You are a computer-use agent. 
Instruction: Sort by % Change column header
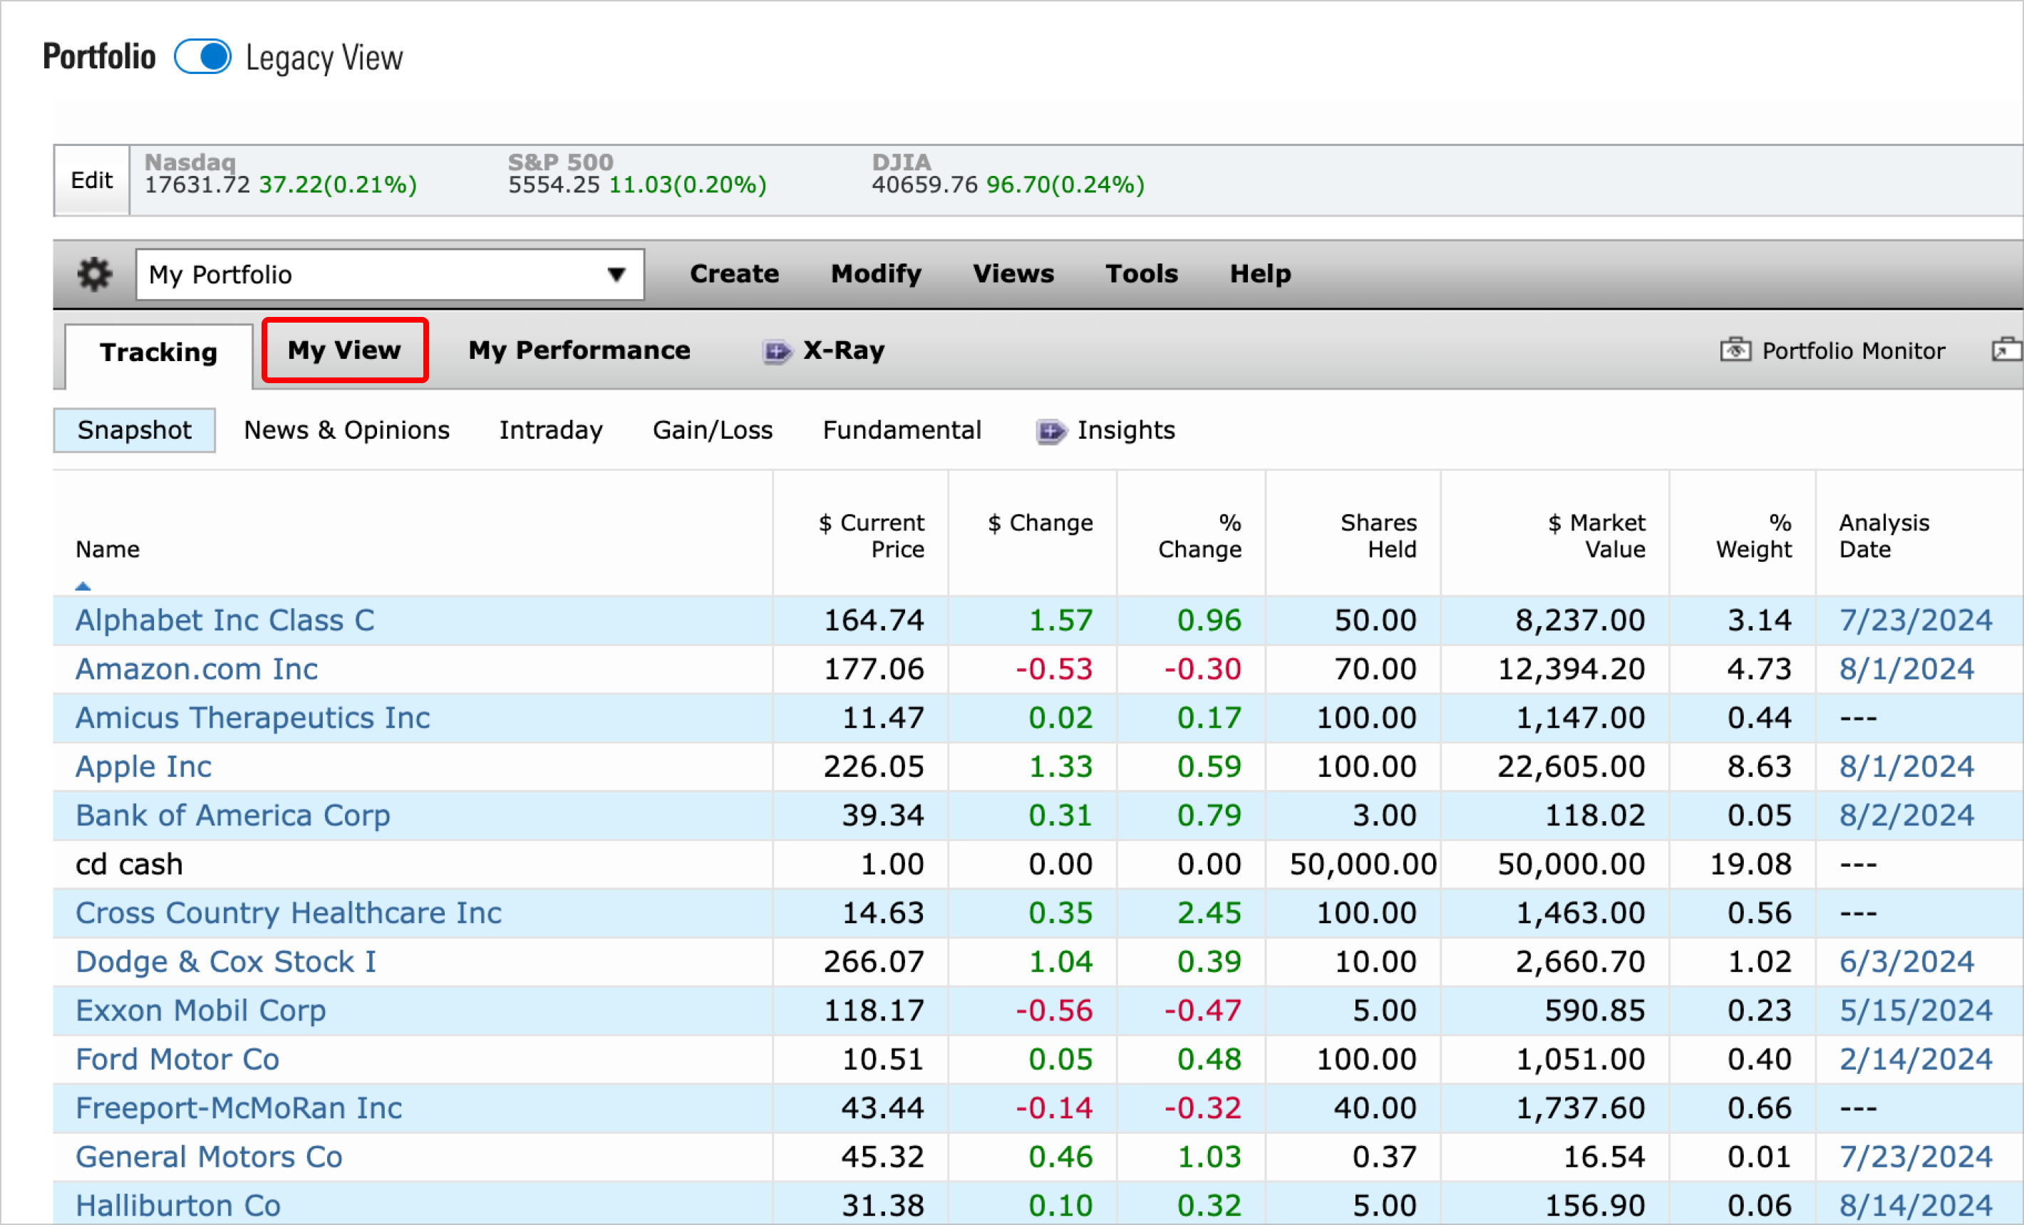coord(1200,536)
